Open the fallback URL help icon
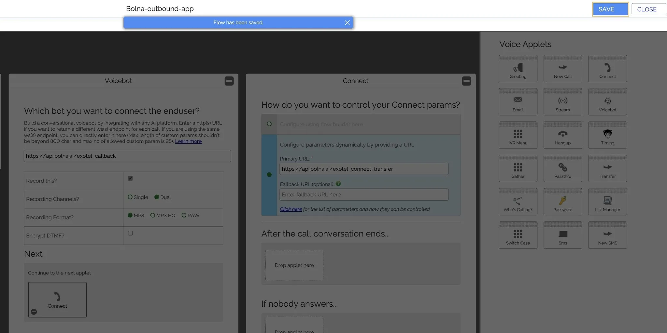 (x=338, y=184)
